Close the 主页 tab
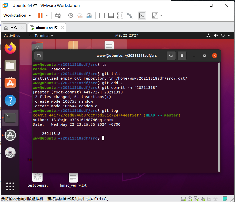The width and height of the screenshot is (235, 202). coord(23,28)
